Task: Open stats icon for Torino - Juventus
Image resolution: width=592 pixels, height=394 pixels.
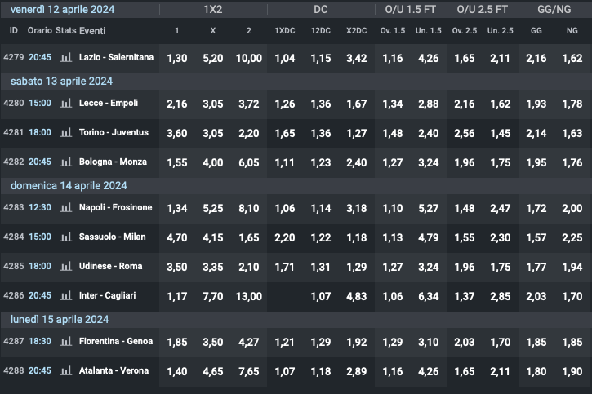Action: tap(66, 132)
